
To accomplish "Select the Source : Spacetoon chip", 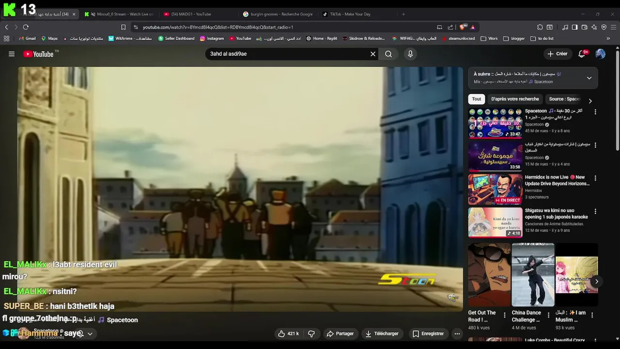I will (x=564, y=99).
